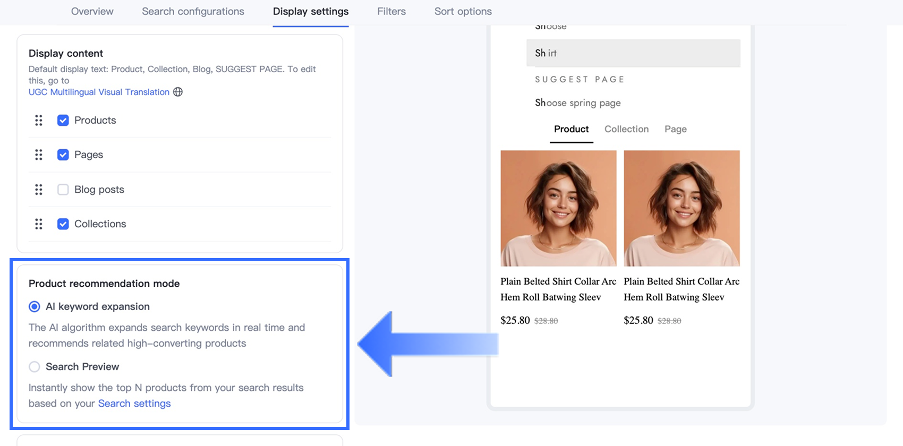Click drag handle beside Blog posts row
Image resolution: width=903 pixels, height=446 pixels.
pos(39,190)
